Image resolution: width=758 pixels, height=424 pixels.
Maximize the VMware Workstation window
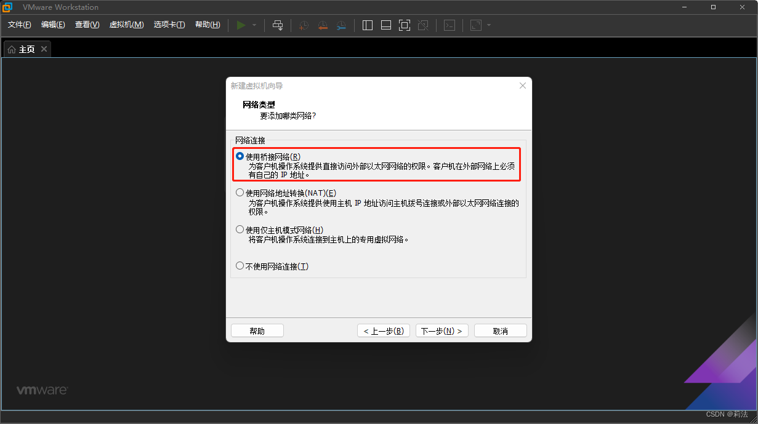713,7
